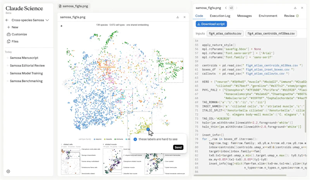This screenshot has width=310, height=180.
Task: Download samosa_fig1a.png from the preview header
Action: click(x=177, y=17)
